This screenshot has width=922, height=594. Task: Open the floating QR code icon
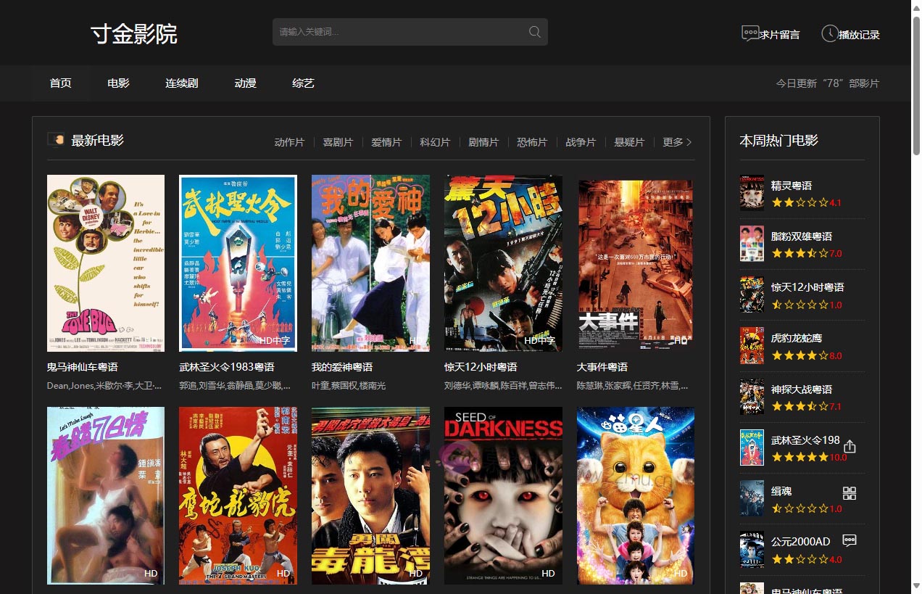(850, 493)
